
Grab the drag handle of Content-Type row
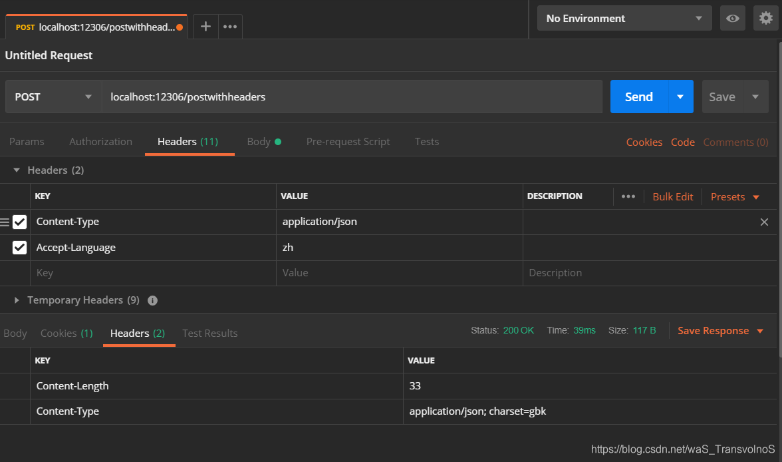point(5,222)
